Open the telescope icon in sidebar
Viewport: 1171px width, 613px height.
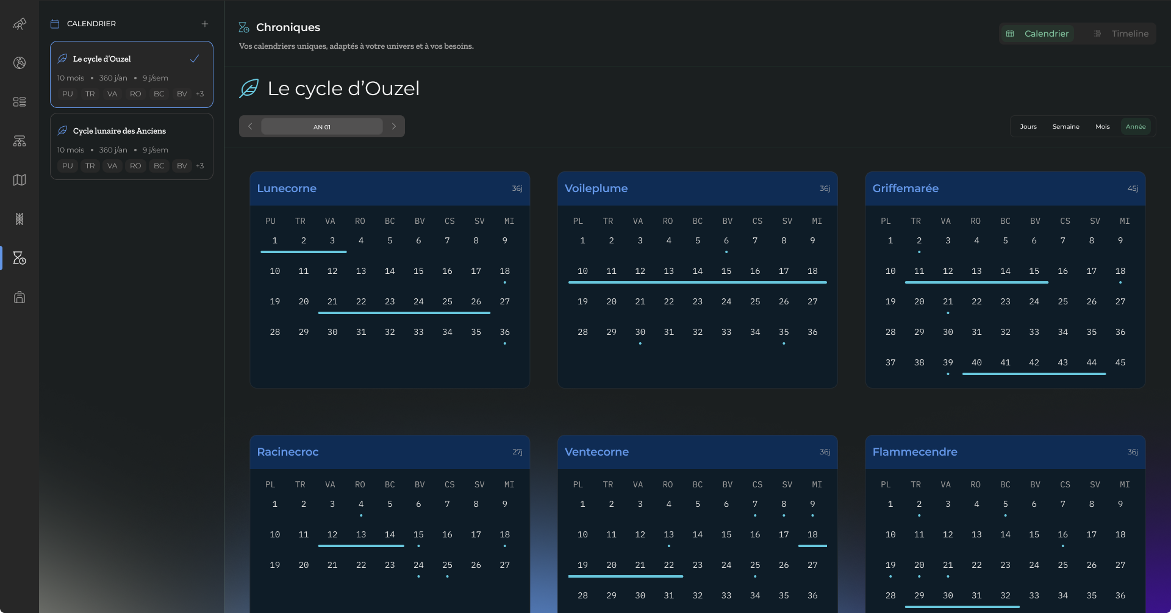click(20, 24)
